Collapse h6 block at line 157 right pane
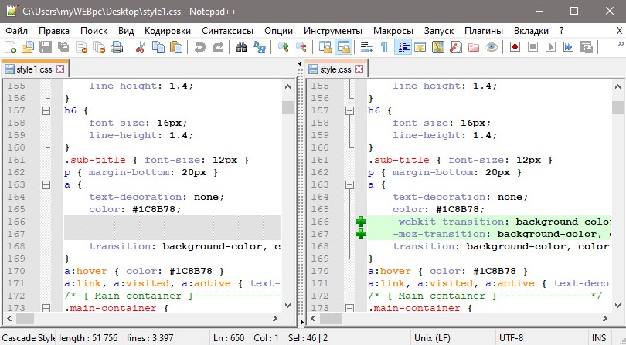 click(x=350, y=110)
